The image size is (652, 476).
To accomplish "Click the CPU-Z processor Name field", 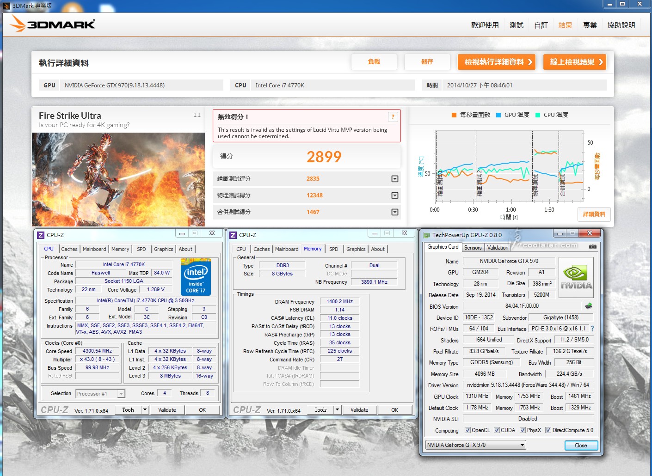I will [x=124, y=265].
